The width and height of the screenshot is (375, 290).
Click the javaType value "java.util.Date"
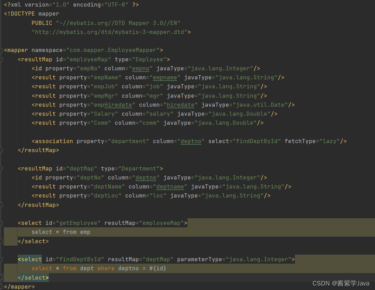click(260, 105)
